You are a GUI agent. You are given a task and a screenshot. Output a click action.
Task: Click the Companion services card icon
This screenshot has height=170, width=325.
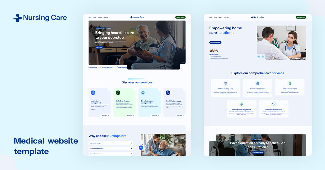257,83
